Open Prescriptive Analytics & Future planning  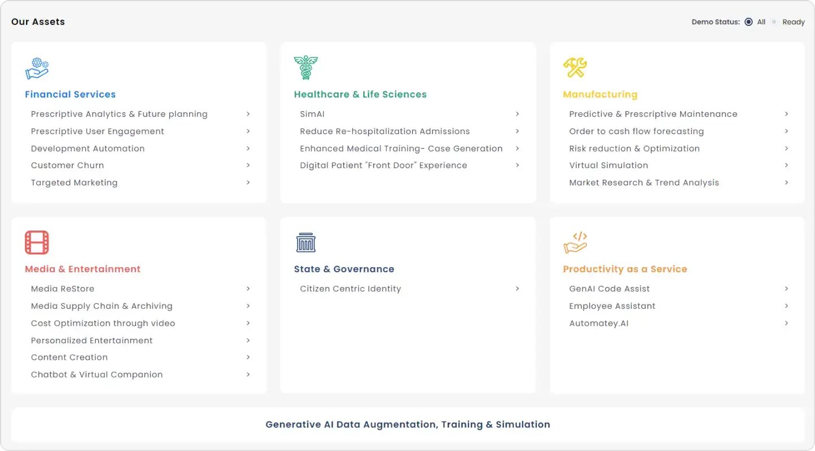pyautogui.click(x=119, y=114)
